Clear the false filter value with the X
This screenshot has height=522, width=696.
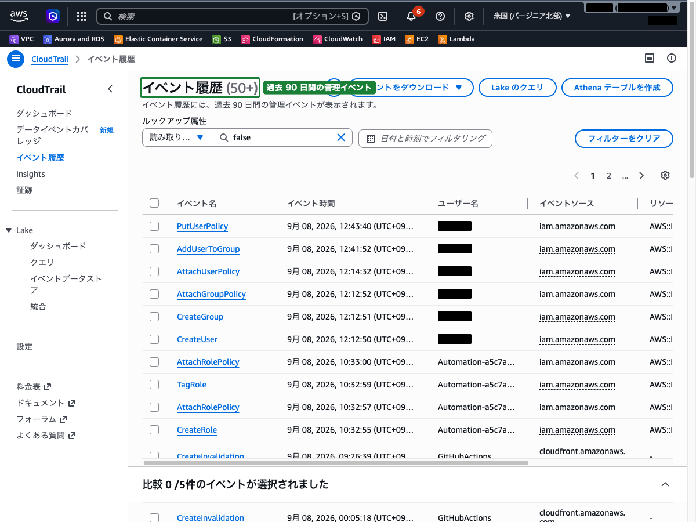[341, 137]
